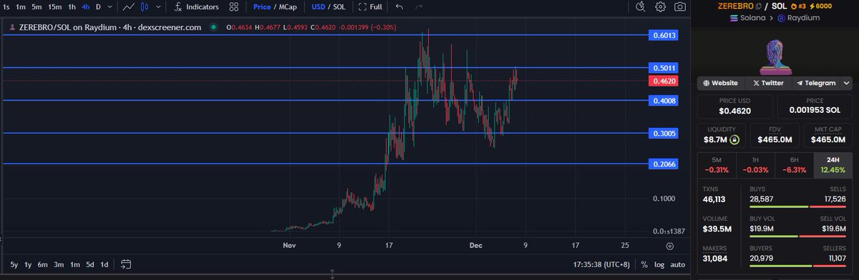Open the Indicators menu
Viewport: 859px width, 280px height.
196,6
